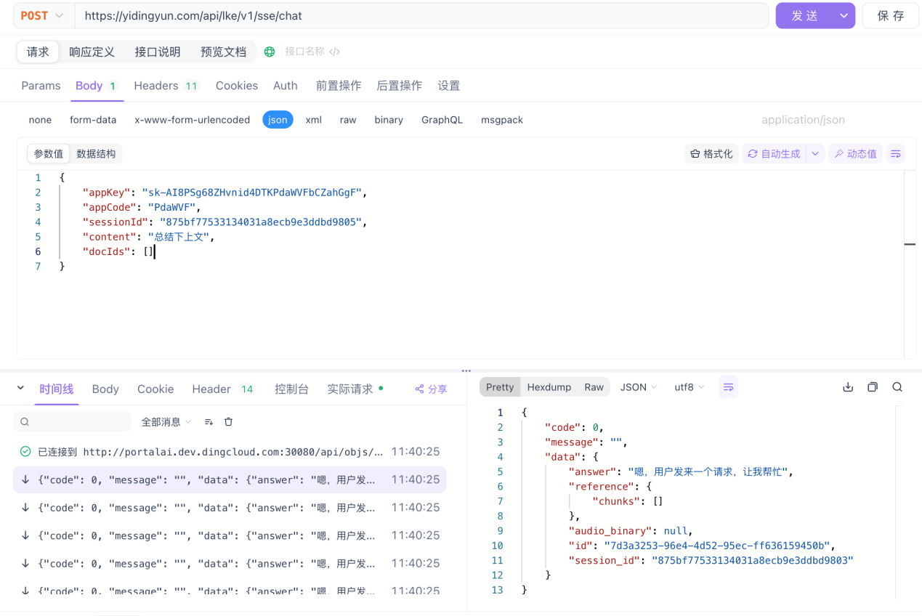This screenshot has width=922, height=616.
Task: Click the editor vertical scrollbar marker
Action: coord(910,244)
